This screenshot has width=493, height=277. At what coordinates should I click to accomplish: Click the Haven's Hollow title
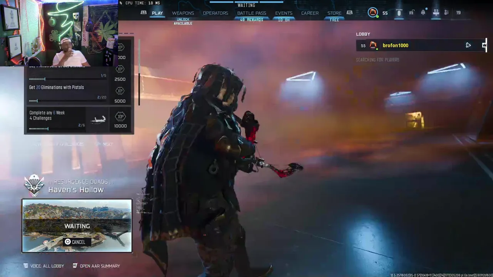coord(76,190)
